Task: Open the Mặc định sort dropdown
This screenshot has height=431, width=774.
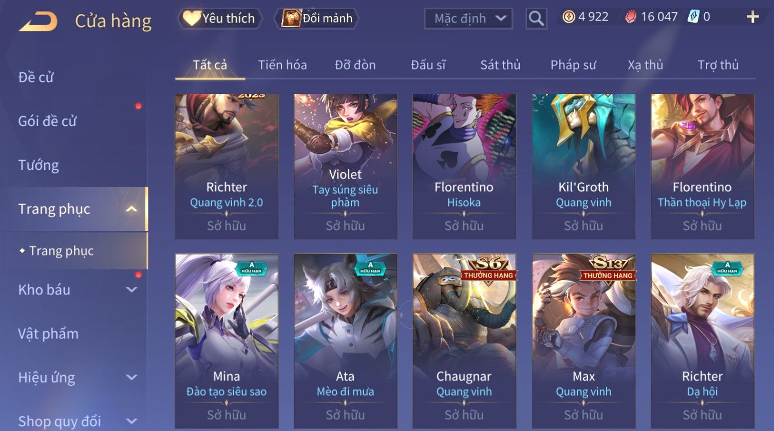Action: pyautogui.click(x=468, y=18)
